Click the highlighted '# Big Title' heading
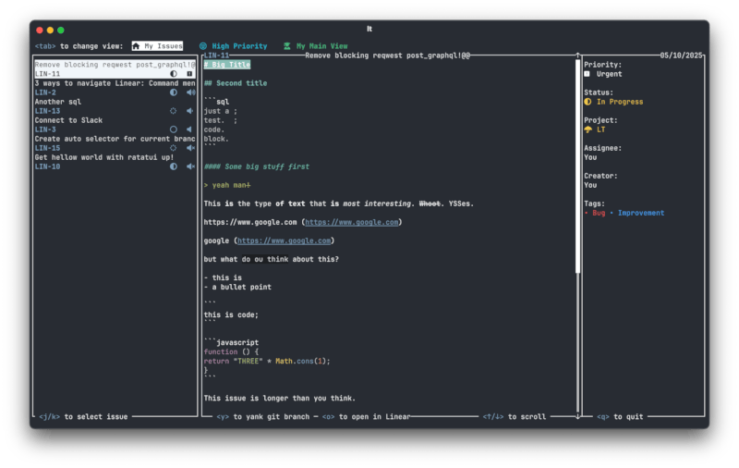The image size is (739, 468). pos(227,65)
